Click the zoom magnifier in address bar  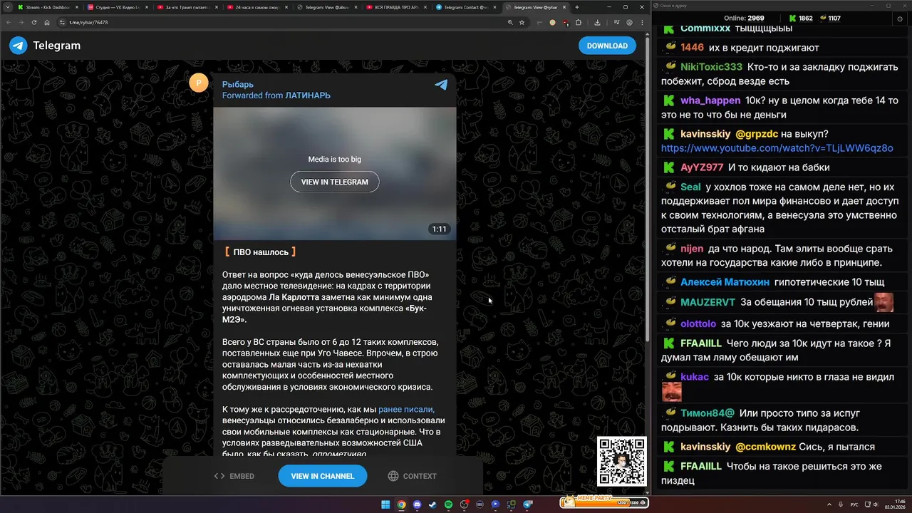point(510,22)
